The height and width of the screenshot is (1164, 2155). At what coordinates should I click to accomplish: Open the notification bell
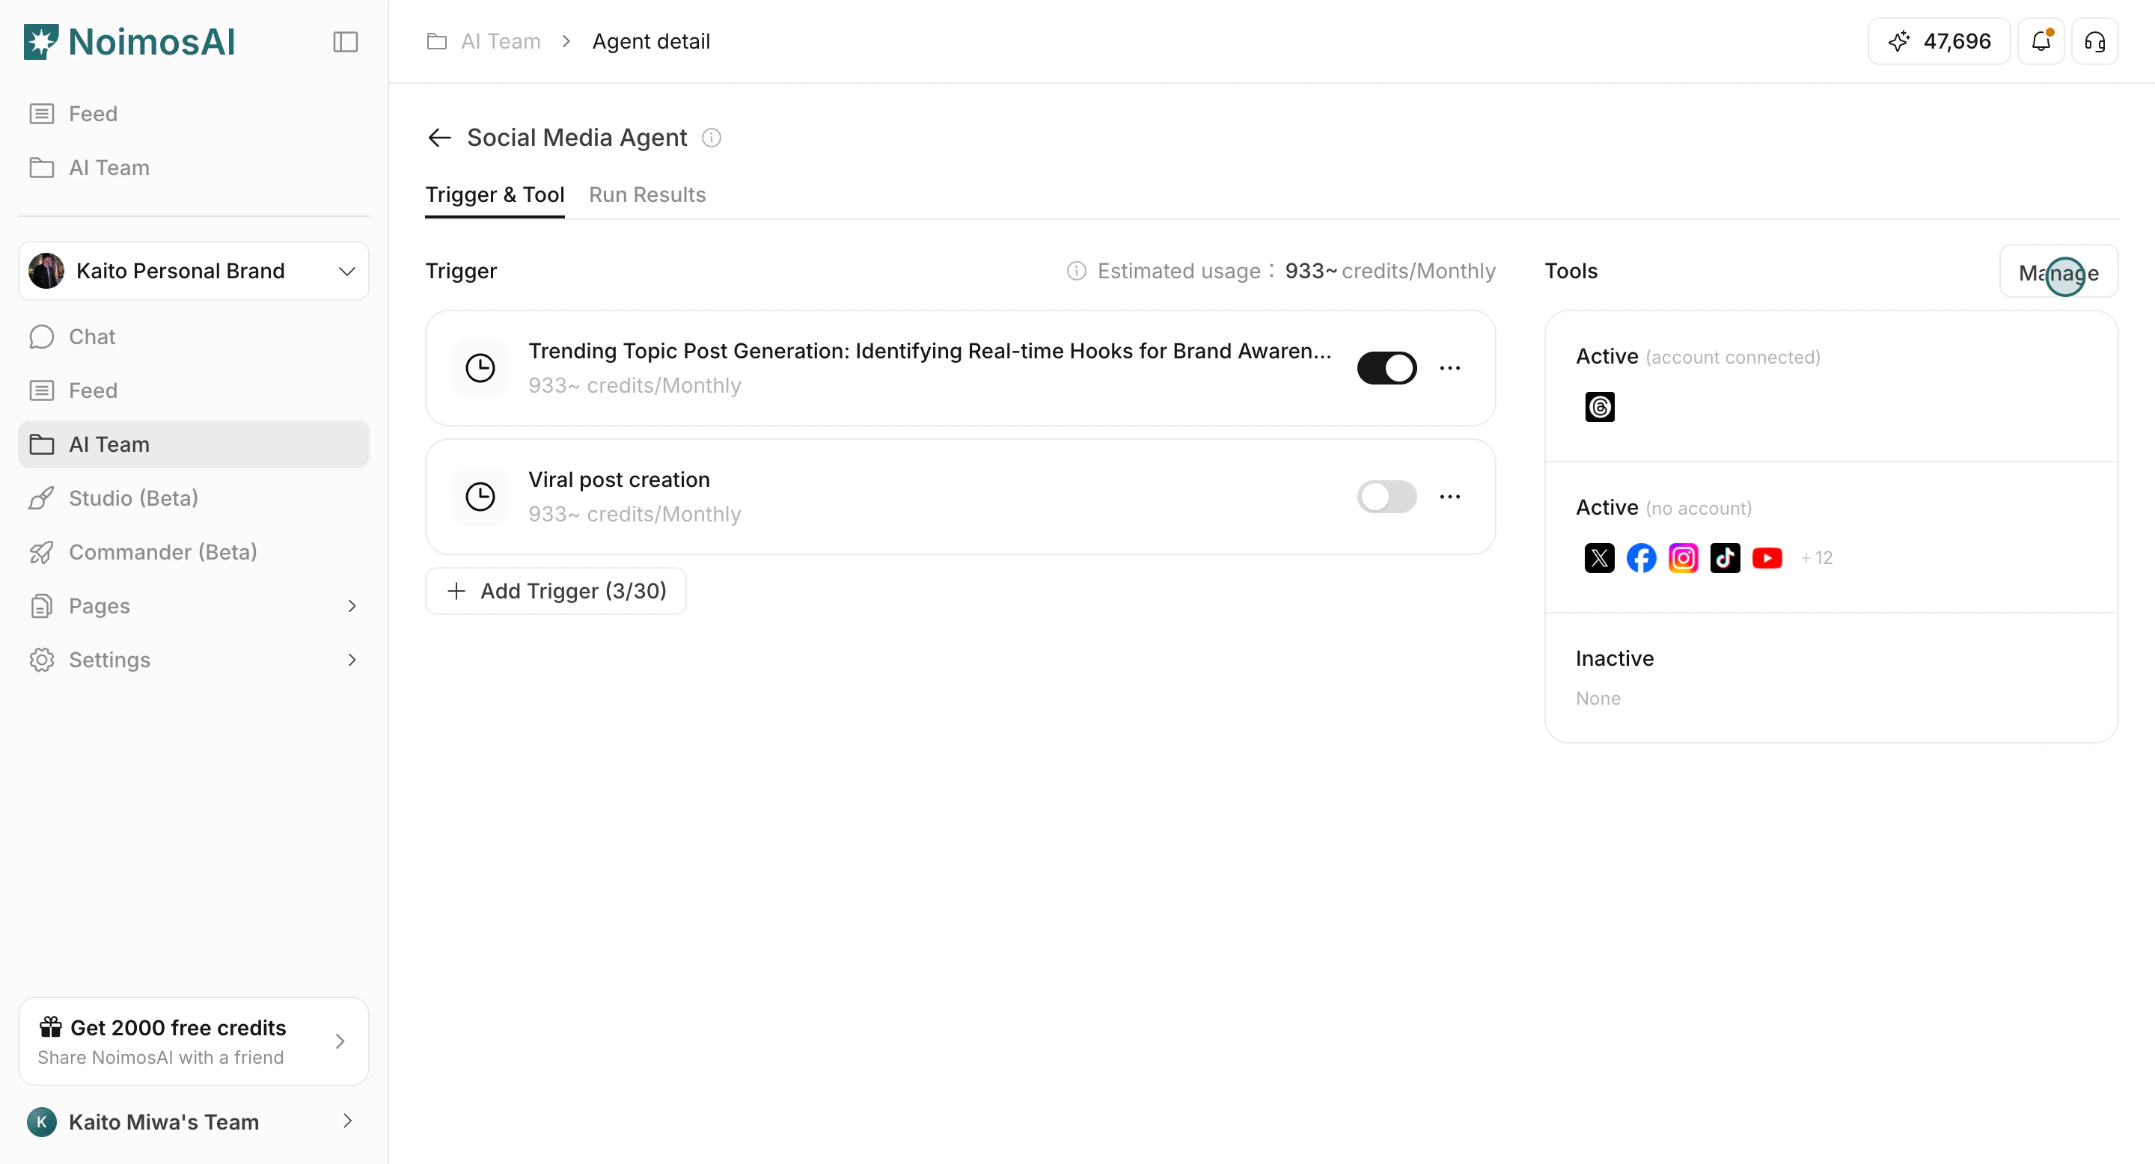pyautogui.click(x=2041, y=41)
